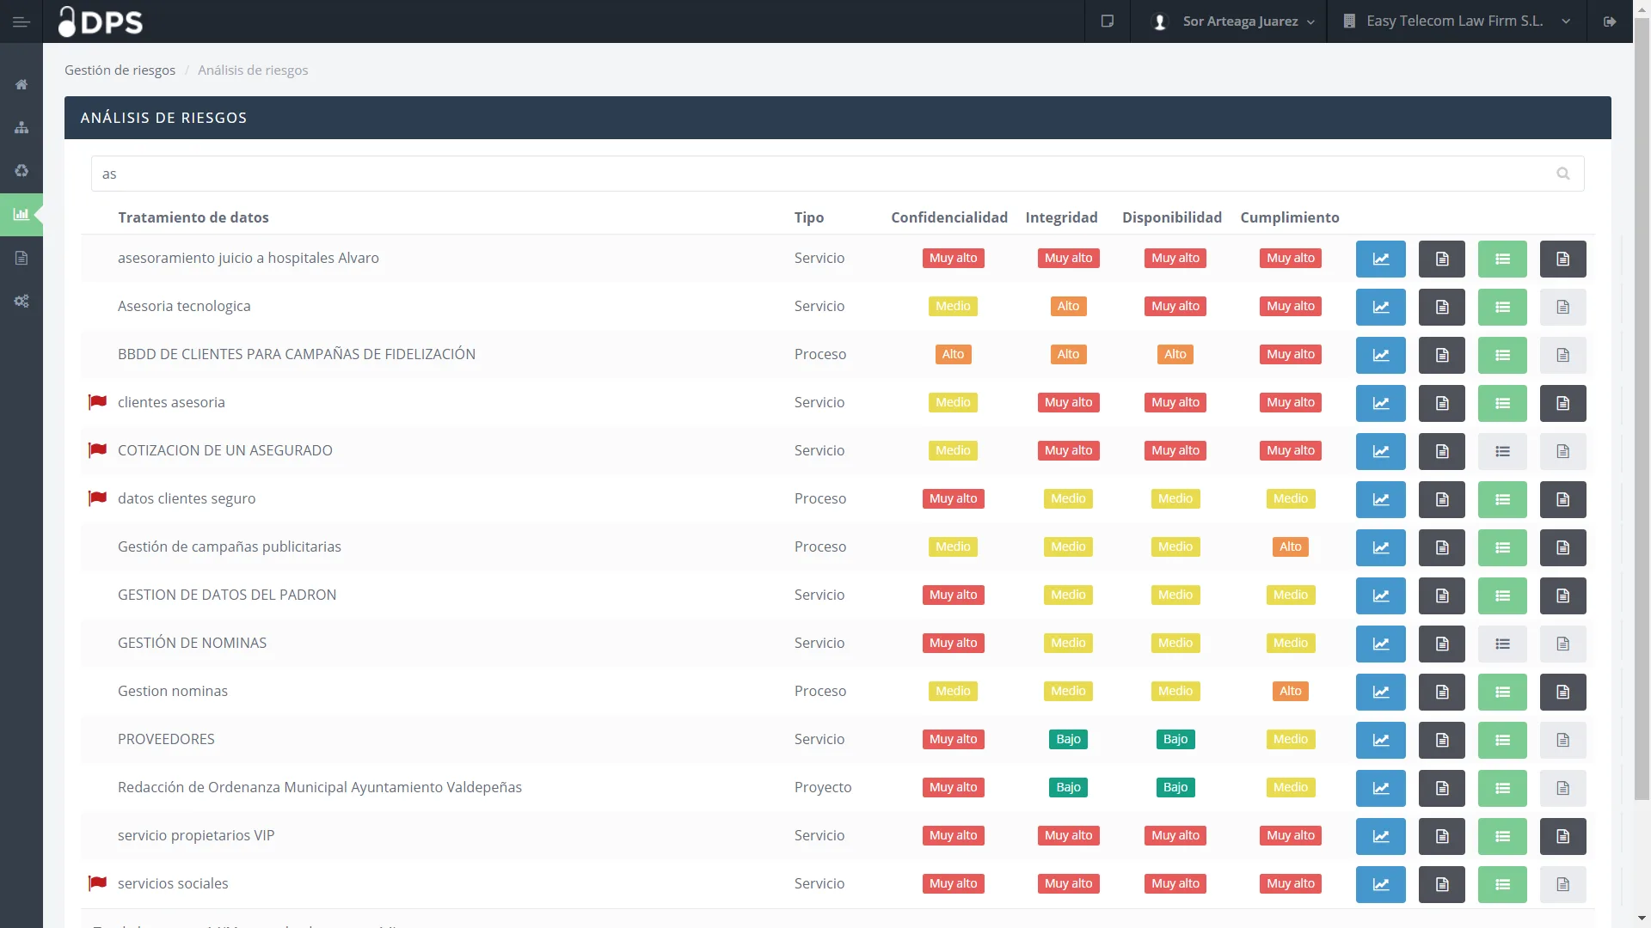1651x928 pixels.
Task: Select the 'servicio propietarios VIP' row name
Action: (196, 835)
